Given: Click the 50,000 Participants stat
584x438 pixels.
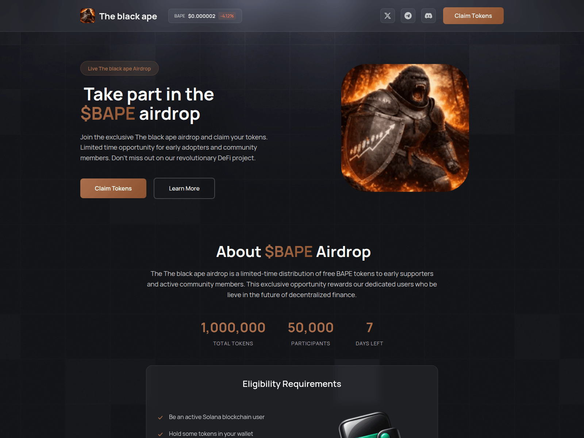Looking at the screenshot, I should coord(311,333).
